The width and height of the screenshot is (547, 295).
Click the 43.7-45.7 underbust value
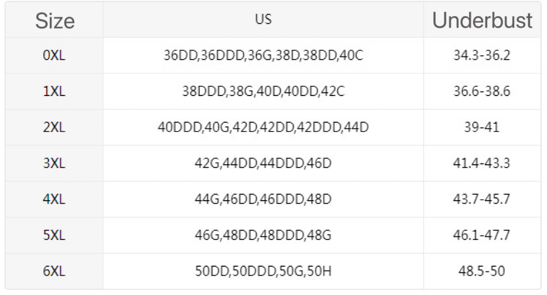(482, 200)
